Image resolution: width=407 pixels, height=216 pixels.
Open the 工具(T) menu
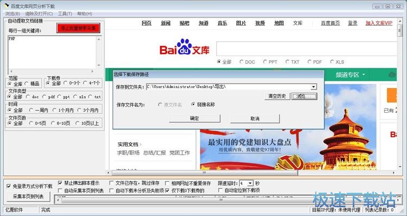pos(65,14)
